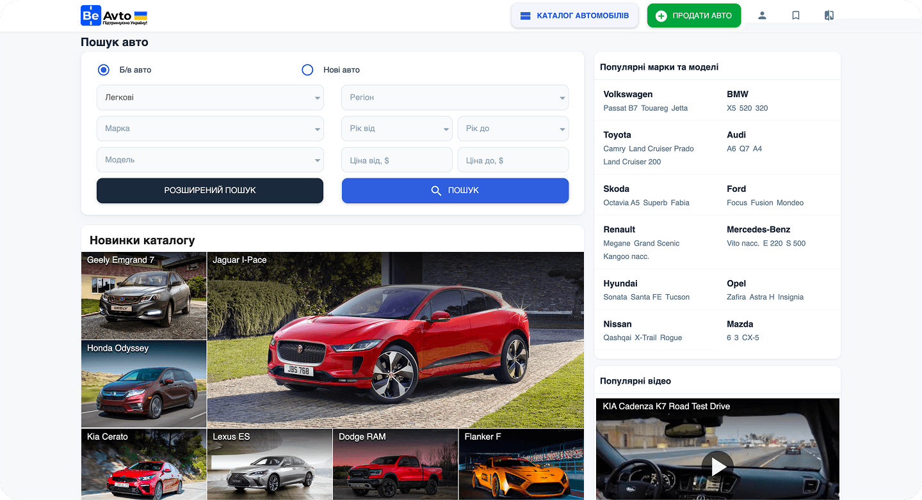Open the Audi Q7 model link
Screen dimensions: 922x500
pos(745,149)
